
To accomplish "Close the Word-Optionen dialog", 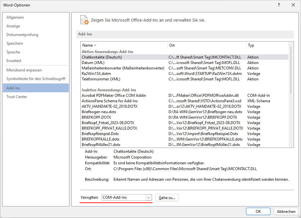I will click(293, 5).
